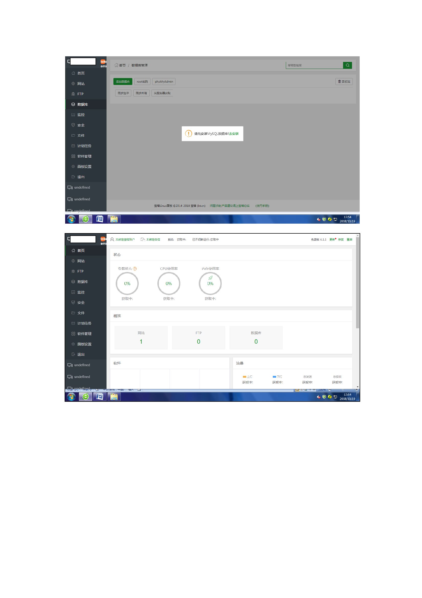Select 数据库 in the database page sidebar

tap(86, 104)
